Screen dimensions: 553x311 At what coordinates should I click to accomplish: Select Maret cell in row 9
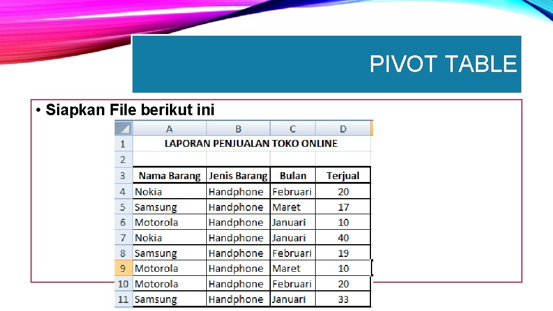coord(293,268)
